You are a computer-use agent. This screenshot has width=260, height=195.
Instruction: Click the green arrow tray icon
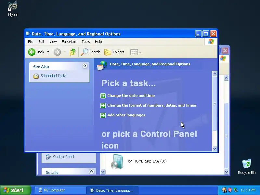(236, 190)
